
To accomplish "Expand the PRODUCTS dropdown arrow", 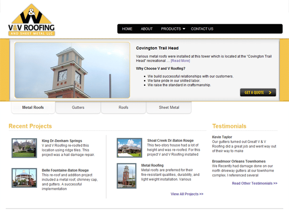I will click(184, 29).
